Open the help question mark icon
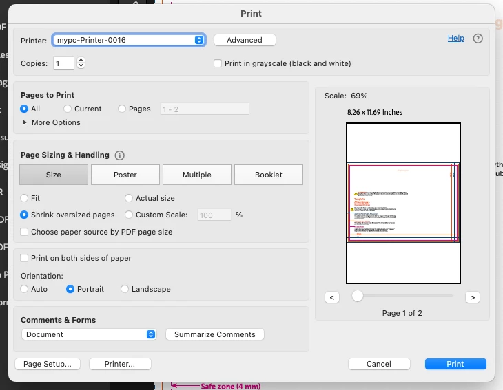Viewport: 503px width, 390px height. (478, 39)
